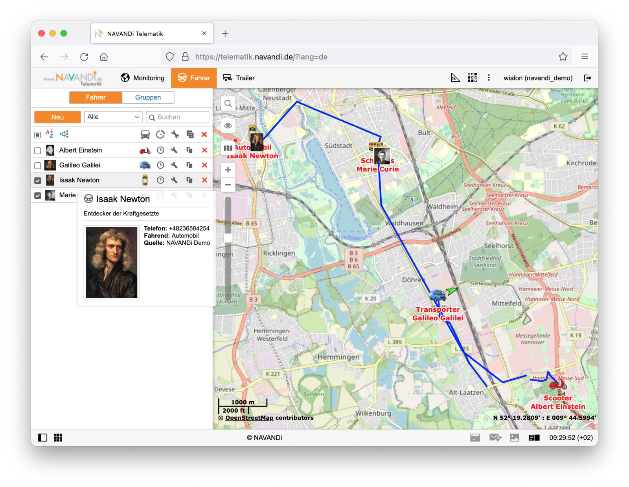Check the Galileo Galilei checkbox
The height and width of the screenshot is (487, 629).
[x=38, y=165]
